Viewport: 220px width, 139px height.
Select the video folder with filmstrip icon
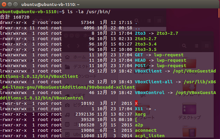[189, 132]
